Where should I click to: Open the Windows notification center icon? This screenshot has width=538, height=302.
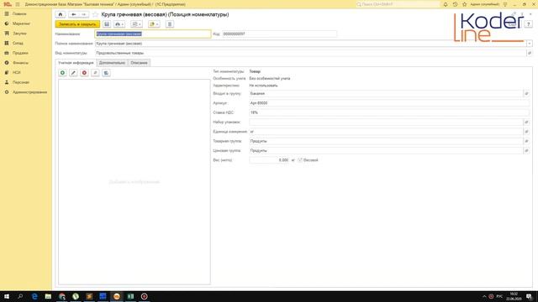pyautogui.click(x=530, y=296)
